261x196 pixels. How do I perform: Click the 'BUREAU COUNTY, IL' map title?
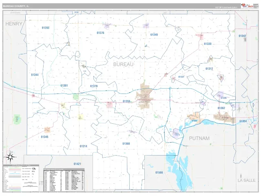(x=16, y=6)
